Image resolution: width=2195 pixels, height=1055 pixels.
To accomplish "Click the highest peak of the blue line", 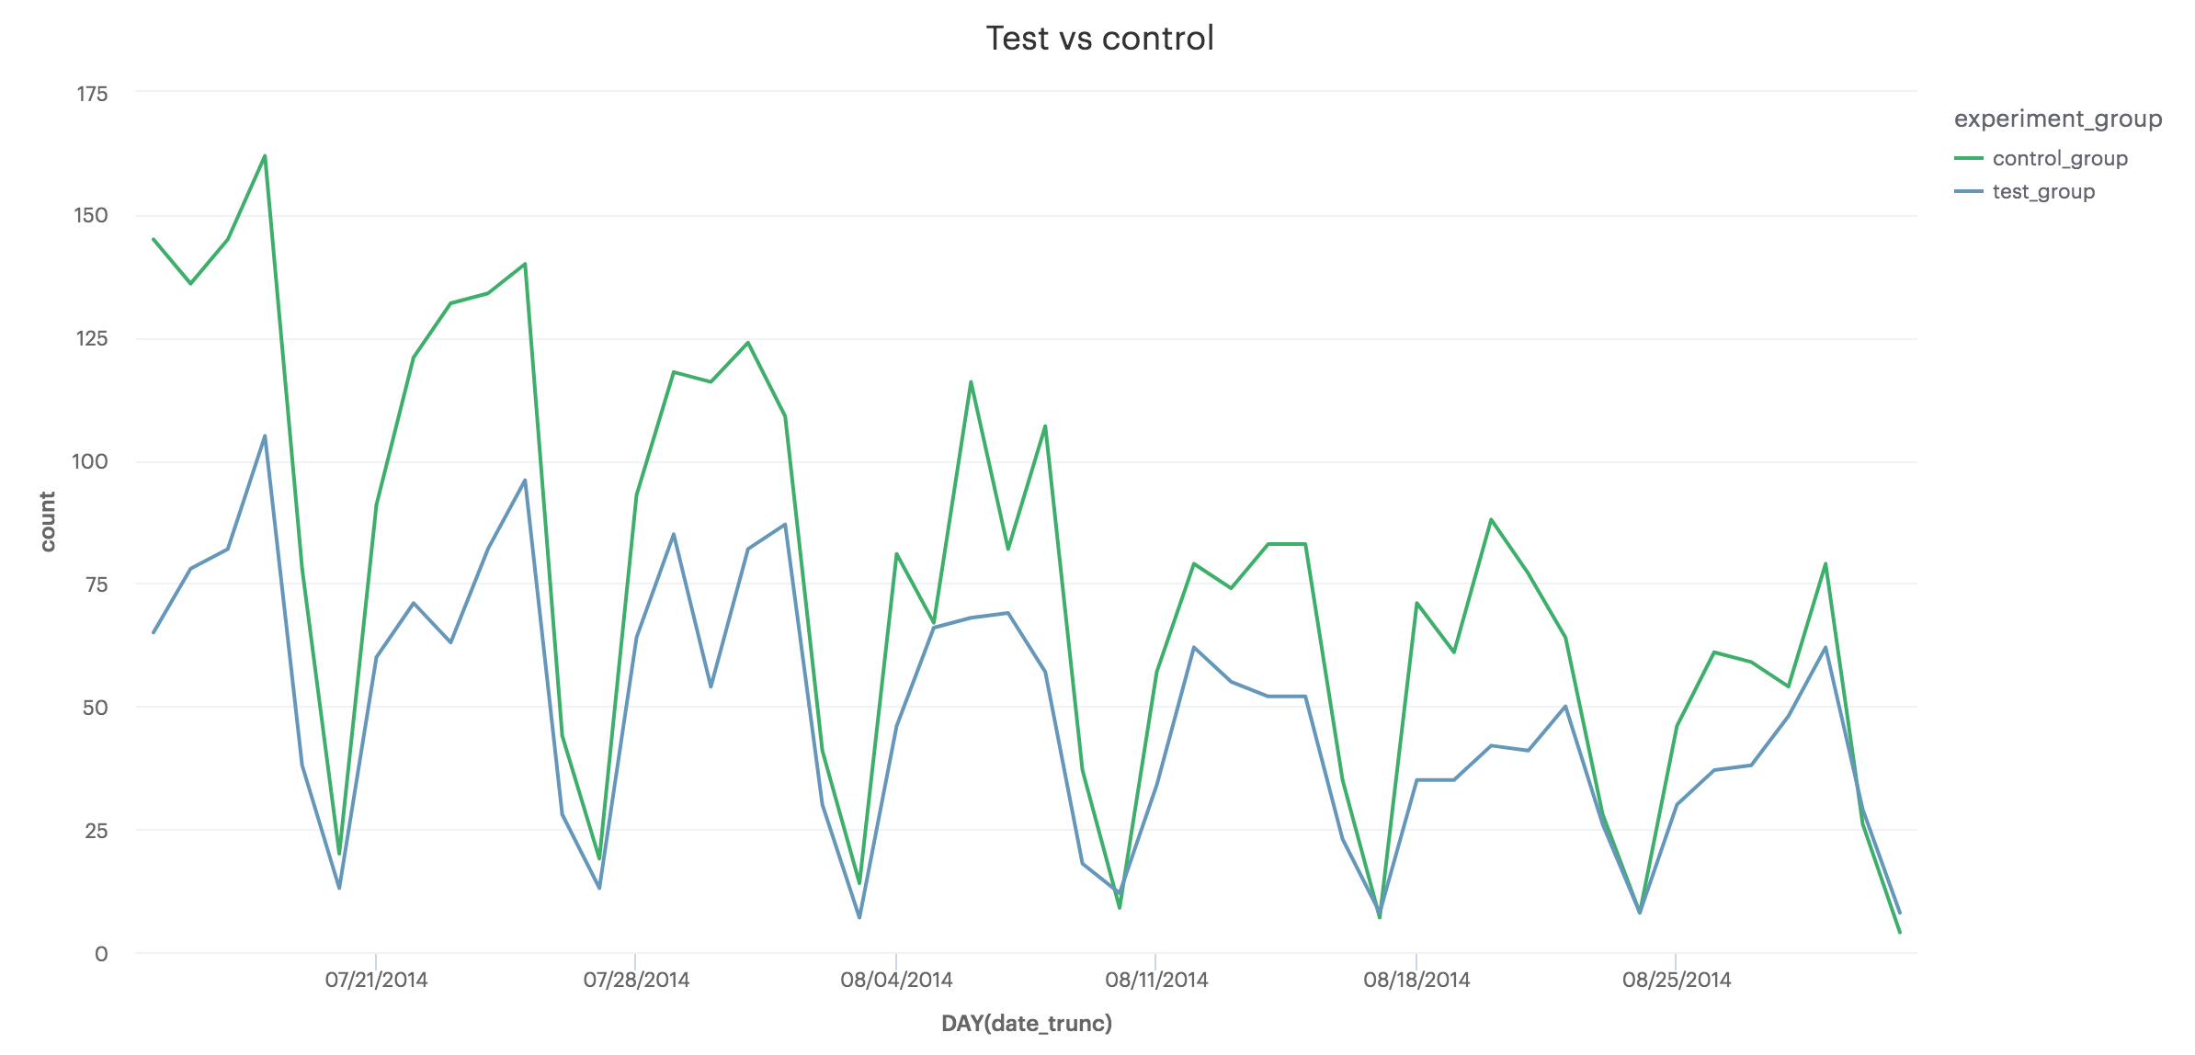I will (265, 437).
